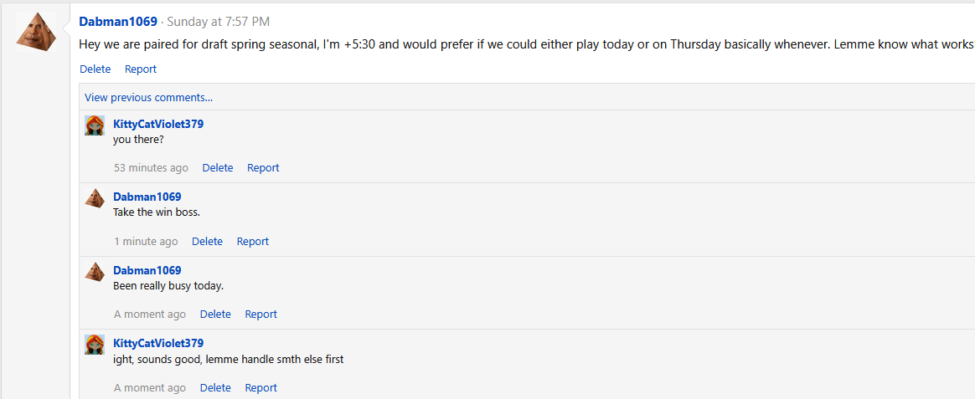The image size is (975, 399).
Task: Delete the main post about draft spring seasonal
Action: 95,69
